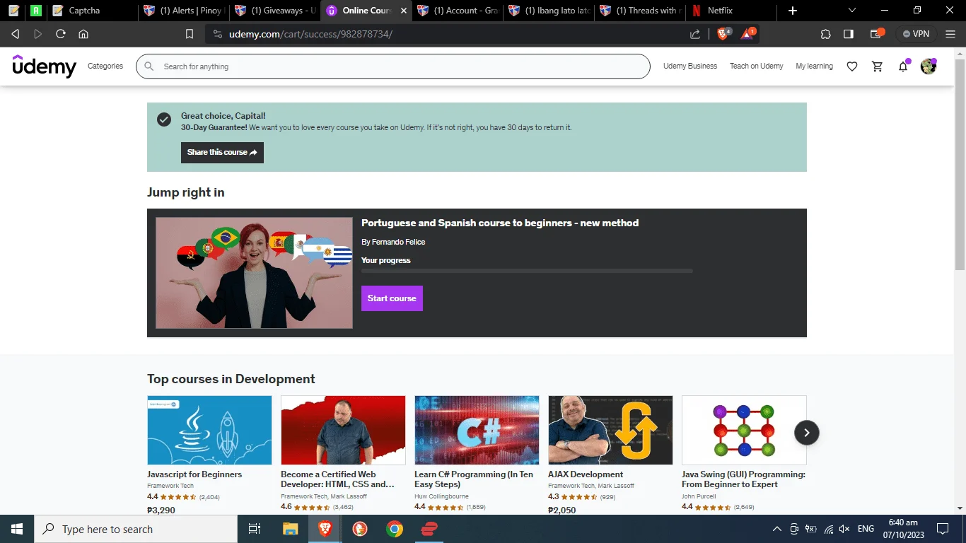
Task: Switch to the Netflix tab
Action: pyautogui.click(x=731, y=11)
